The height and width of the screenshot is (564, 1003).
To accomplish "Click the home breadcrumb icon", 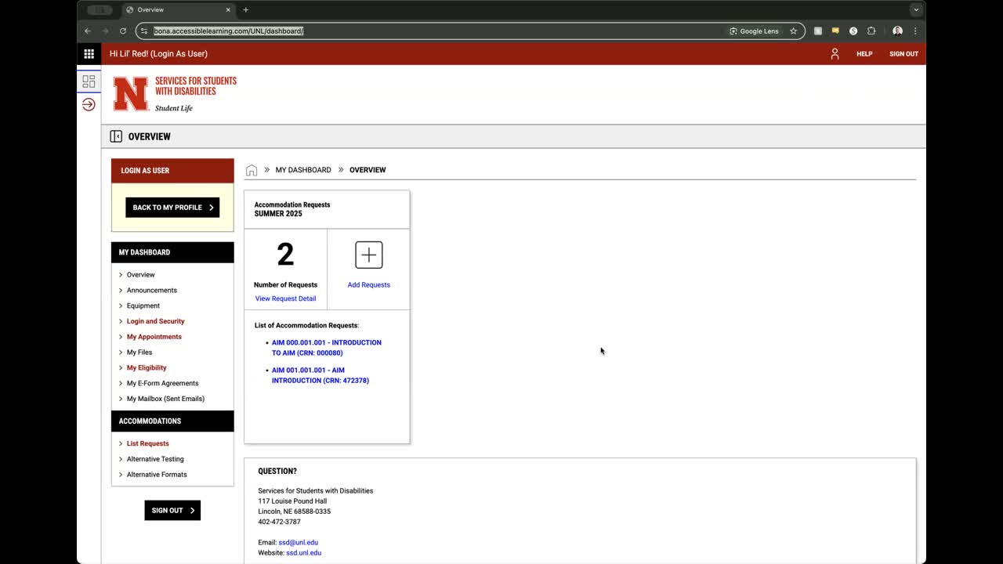I will [252, 170].
